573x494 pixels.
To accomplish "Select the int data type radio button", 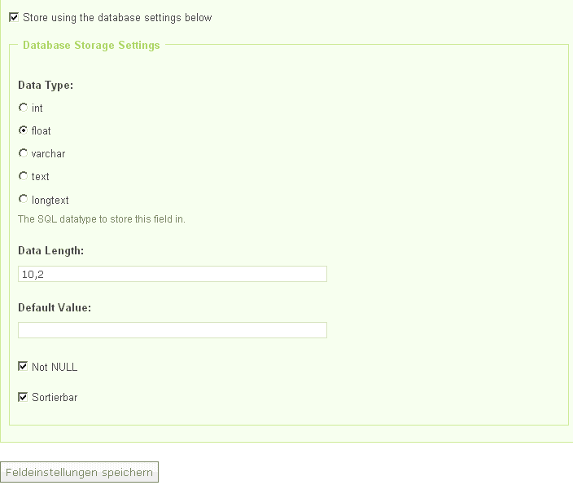I will [x=23, y=108].
